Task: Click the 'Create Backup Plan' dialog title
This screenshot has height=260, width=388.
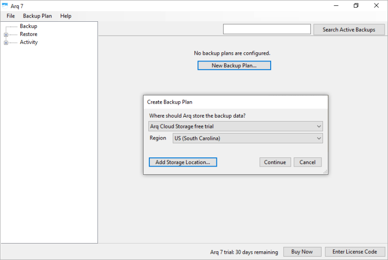Action: pyautogui.click(x=170, y=102)
